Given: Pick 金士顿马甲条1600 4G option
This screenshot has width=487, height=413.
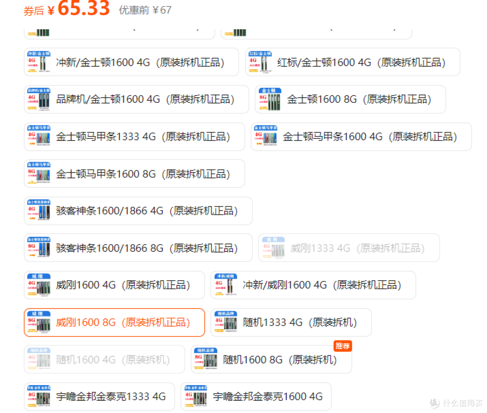Looking at the screenshot, I should pyautogui.click(x=361, y=136).
